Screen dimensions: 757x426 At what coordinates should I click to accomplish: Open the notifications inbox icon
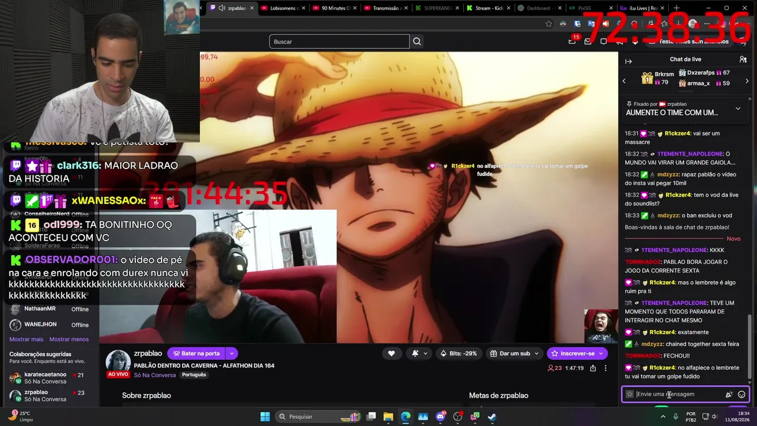pyautogui.click(x=588, y=41)
